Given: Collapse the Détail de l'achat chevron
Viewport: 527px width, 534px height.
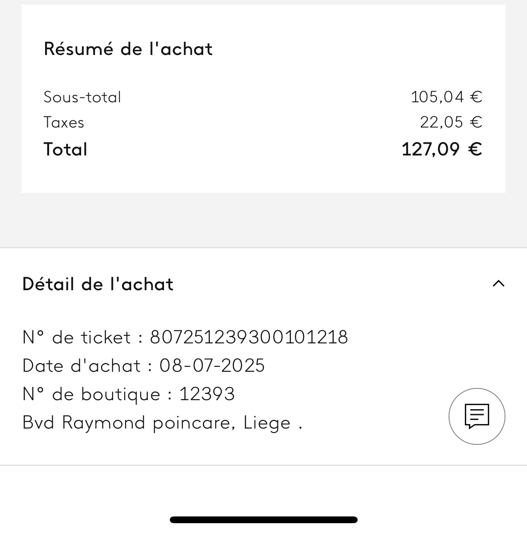Looking at the screenshot, I should tap(498, 283).
